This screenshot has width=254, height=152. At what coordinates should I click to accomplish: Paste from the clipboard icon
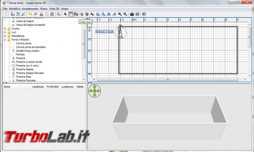click(52, 14)
